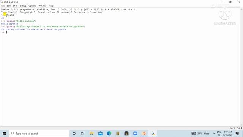This screenshot has width=243, height=137.
Task: Click the Python 3.9.1 version banner line
Action: coord(68,10)
